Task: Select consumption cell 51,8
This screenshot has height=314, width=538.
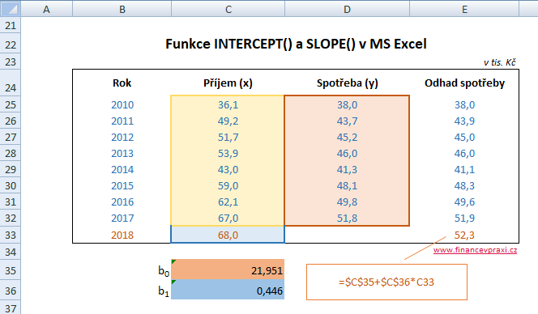Action: point(347,218)
